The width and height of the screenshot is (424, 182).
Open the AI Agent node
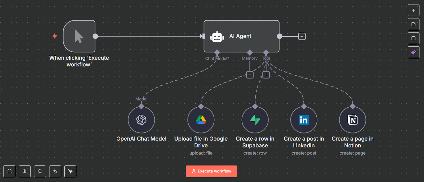241,36
